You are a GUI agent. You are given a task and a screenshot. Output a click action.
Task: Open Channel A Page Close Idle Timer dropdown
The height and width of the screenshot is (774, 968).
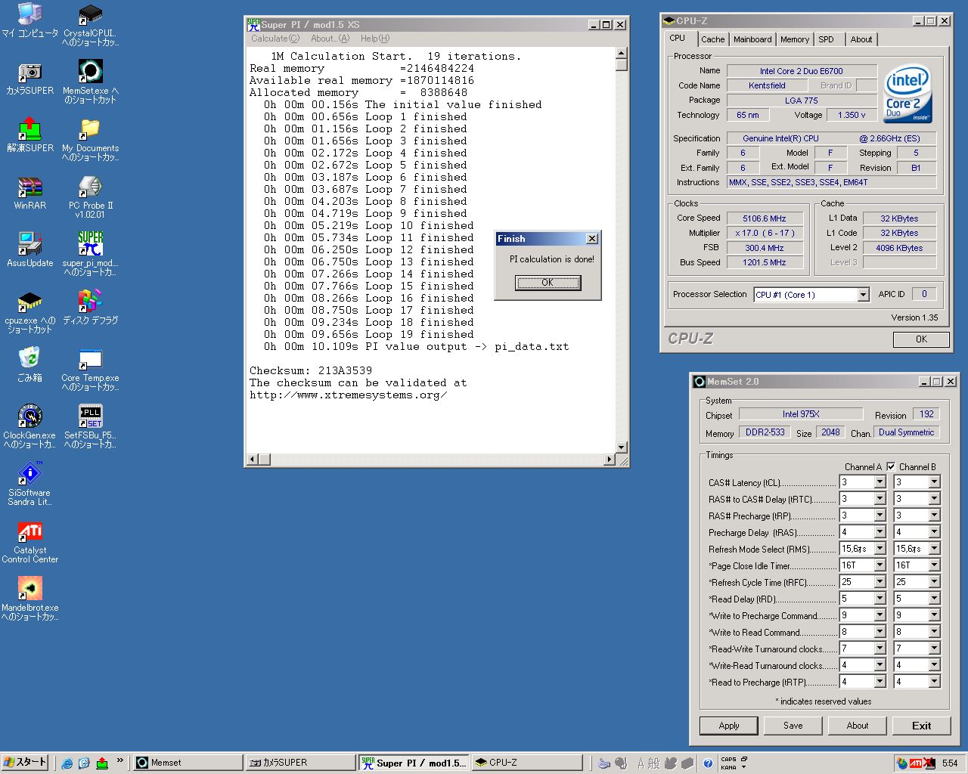pos(880,565)
